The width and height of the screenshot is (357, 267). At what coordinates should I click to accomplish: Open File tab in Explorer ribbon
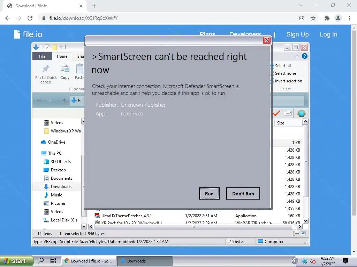coord(42,56)
